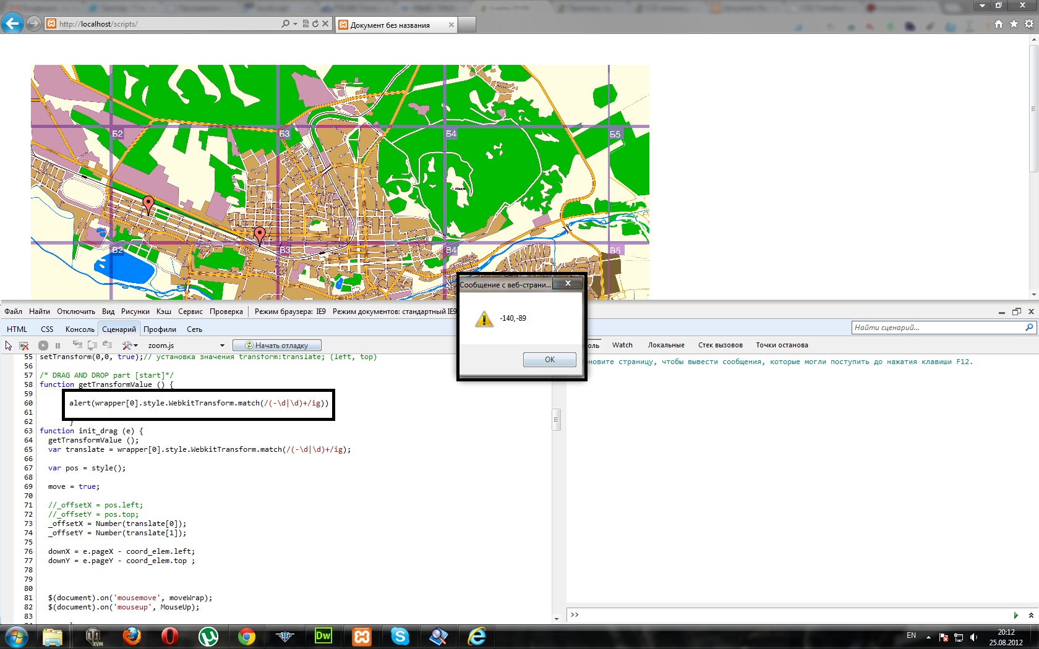Screen dimensions: 1039x649
Task: Open the Вид menu
Action: coord(108,312)
